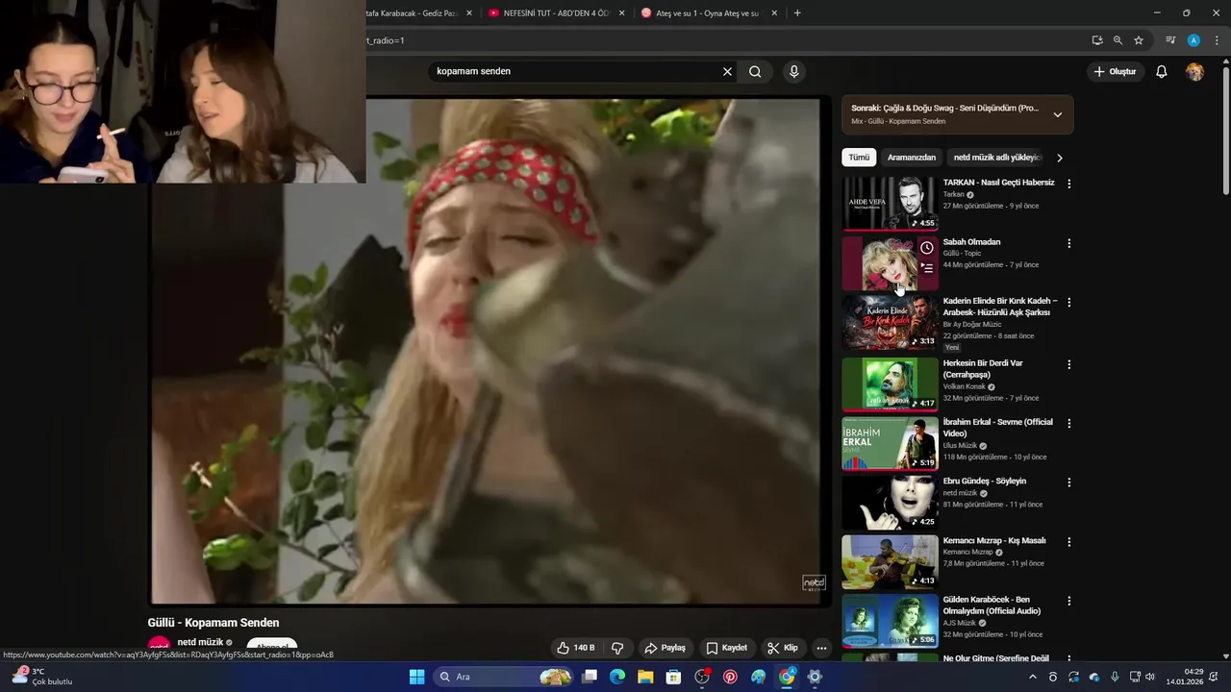Open the YouTube account avatar menu

tap(1194, 71)
